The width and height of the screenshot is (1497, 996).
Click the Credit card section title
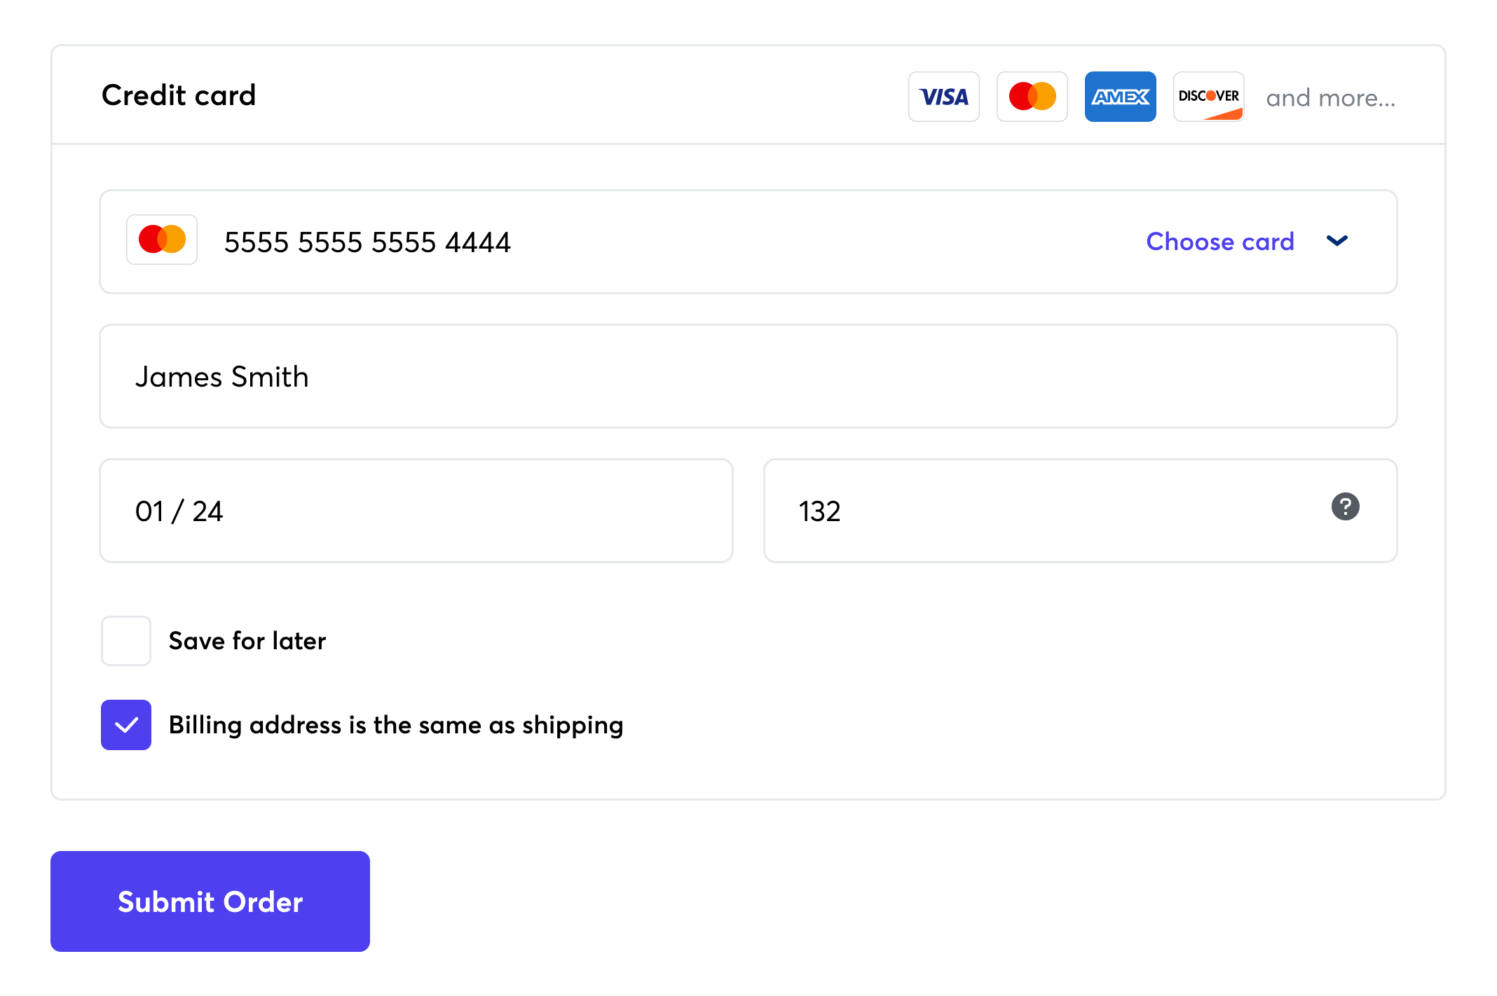tap(179, 95)
